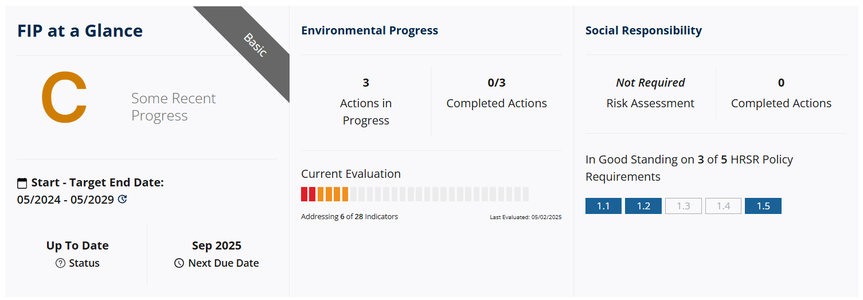Select HRSR policy requirement 1.2
This screenshot has height=300, width=863.
[643, 206]
